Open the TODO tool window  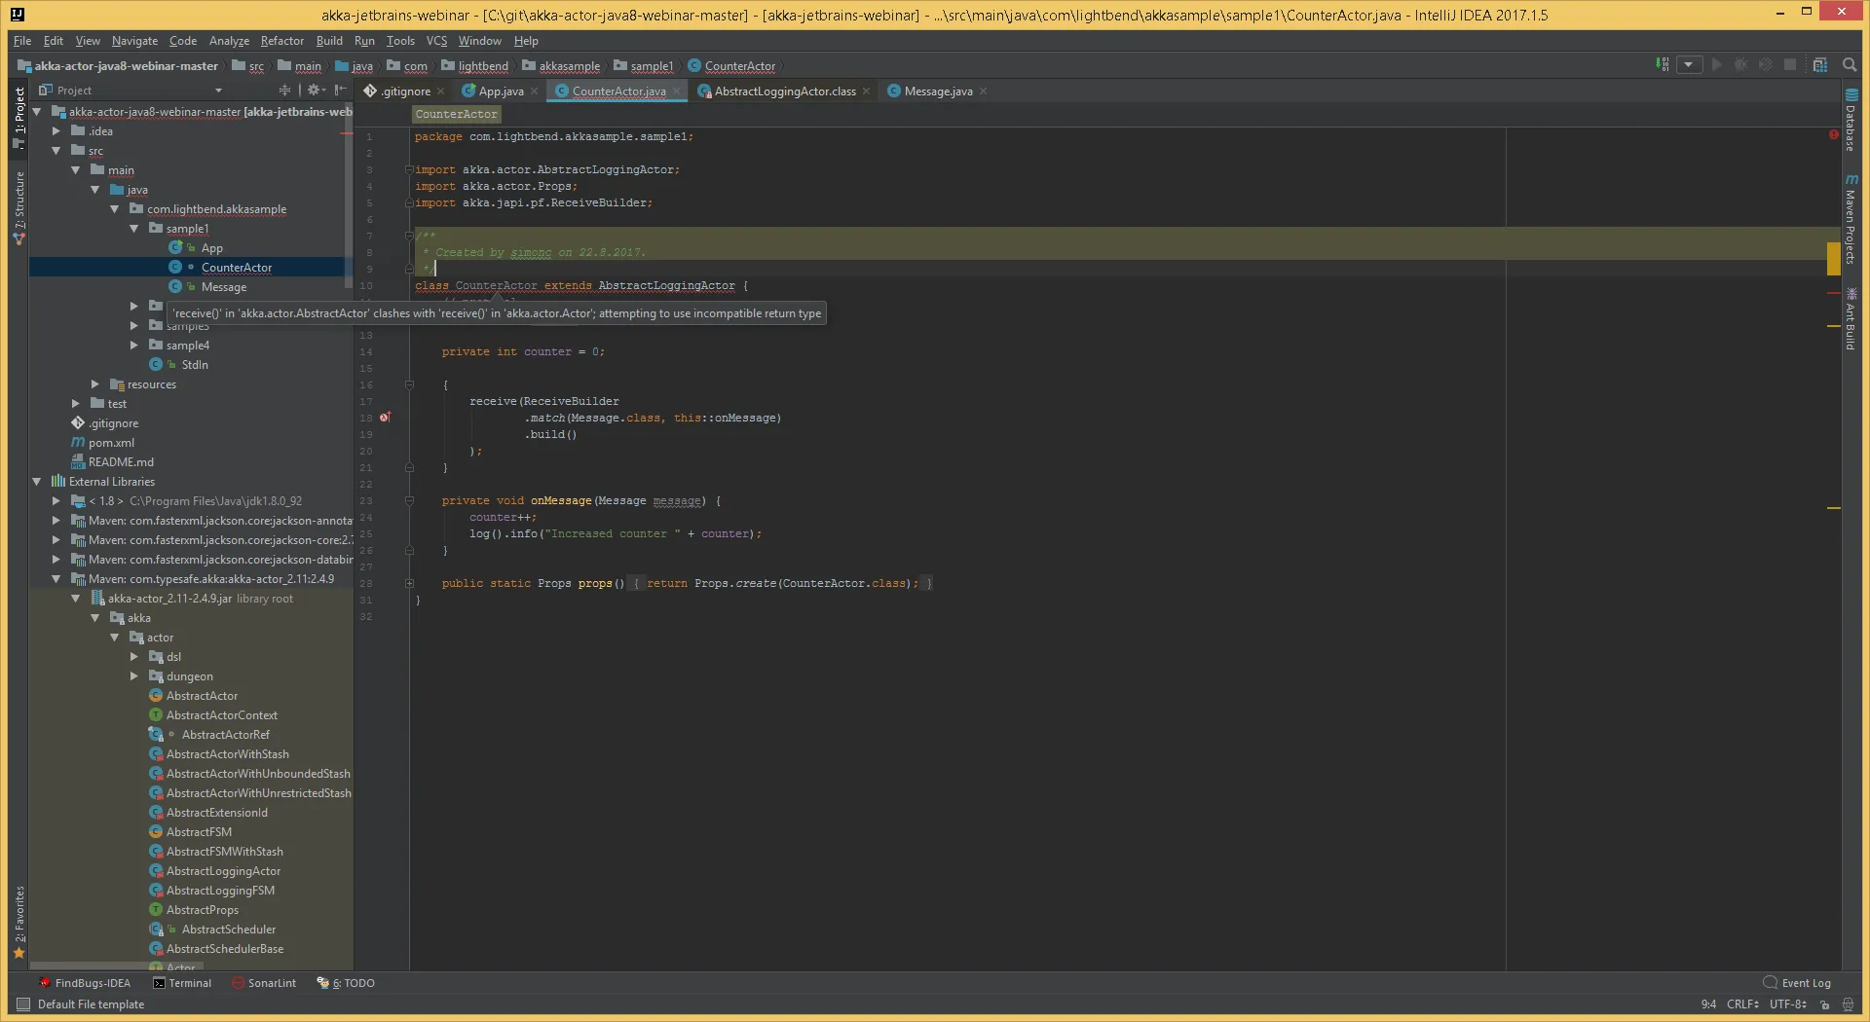pos(346,983)
